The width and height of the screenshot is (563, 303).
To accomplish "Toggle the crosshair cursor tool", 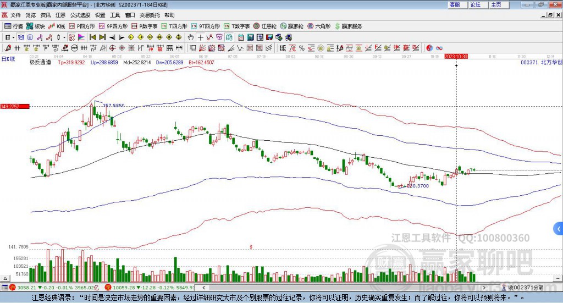I will point(200,37).
